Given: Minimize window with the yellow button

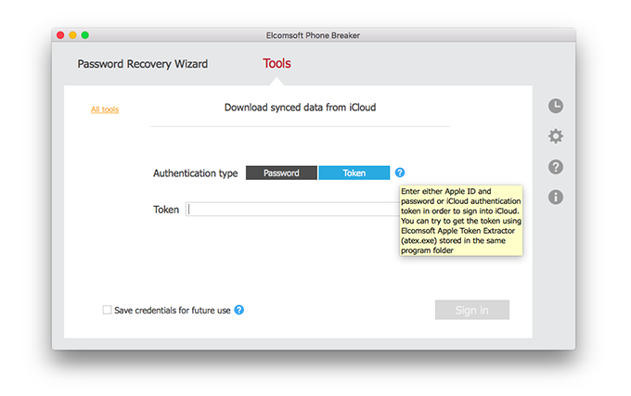Looking at the screenshot, I should [x=72, y=35].
